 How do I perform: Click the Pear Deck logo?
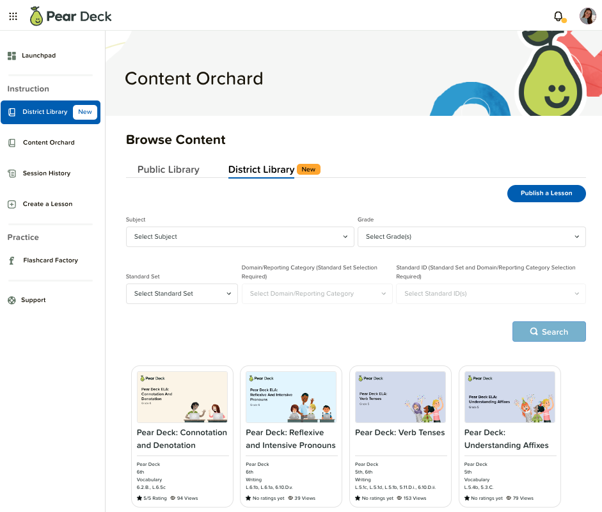pos(70,15)
